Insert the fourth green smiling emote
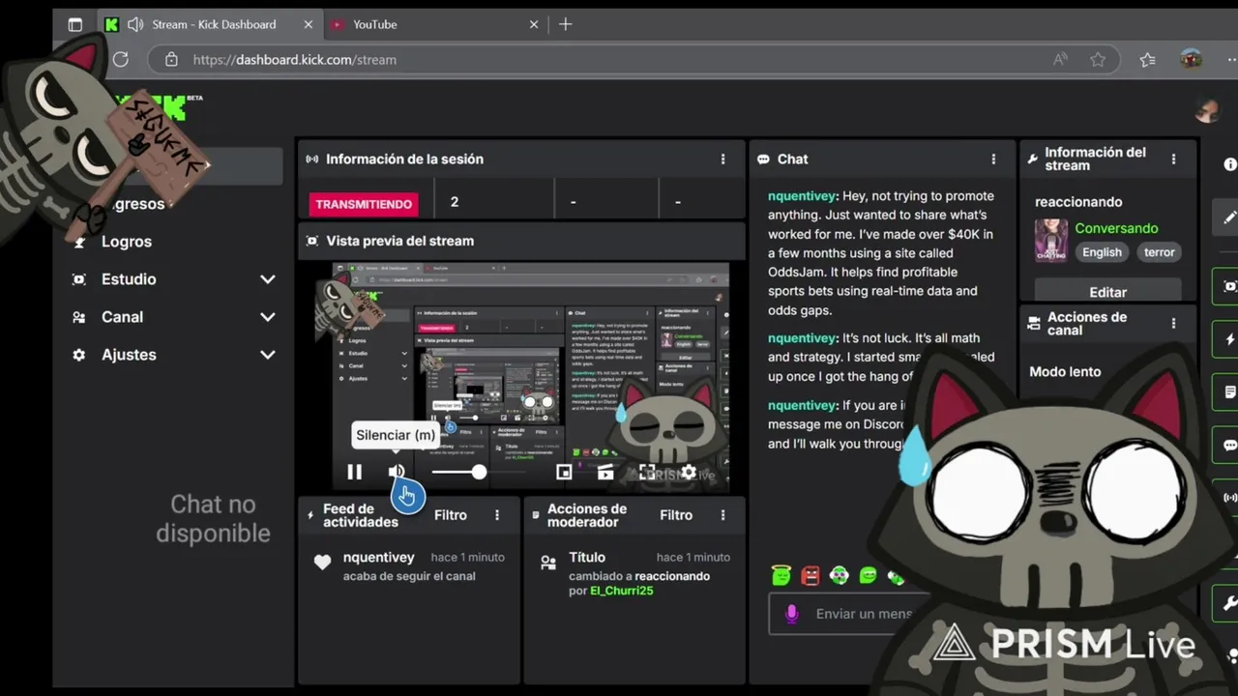Viewport: 1238px width, 696px height. pyautogui.click(x=869, y=576)
